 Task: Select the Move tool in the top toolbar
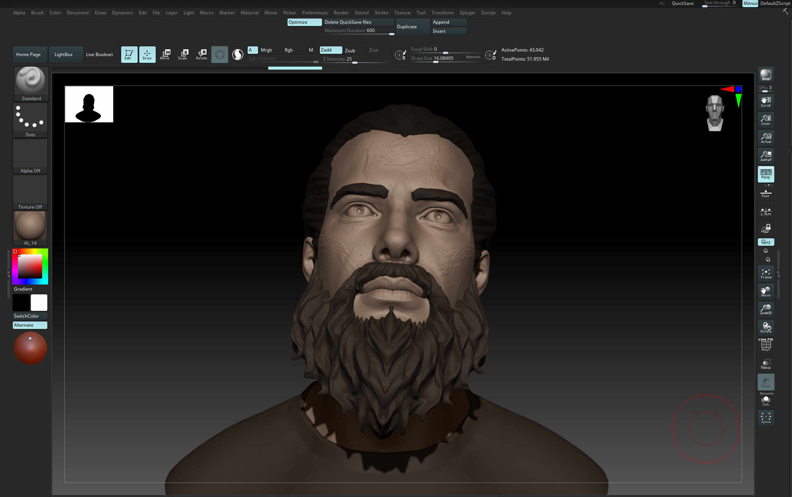tap(165, 54)
